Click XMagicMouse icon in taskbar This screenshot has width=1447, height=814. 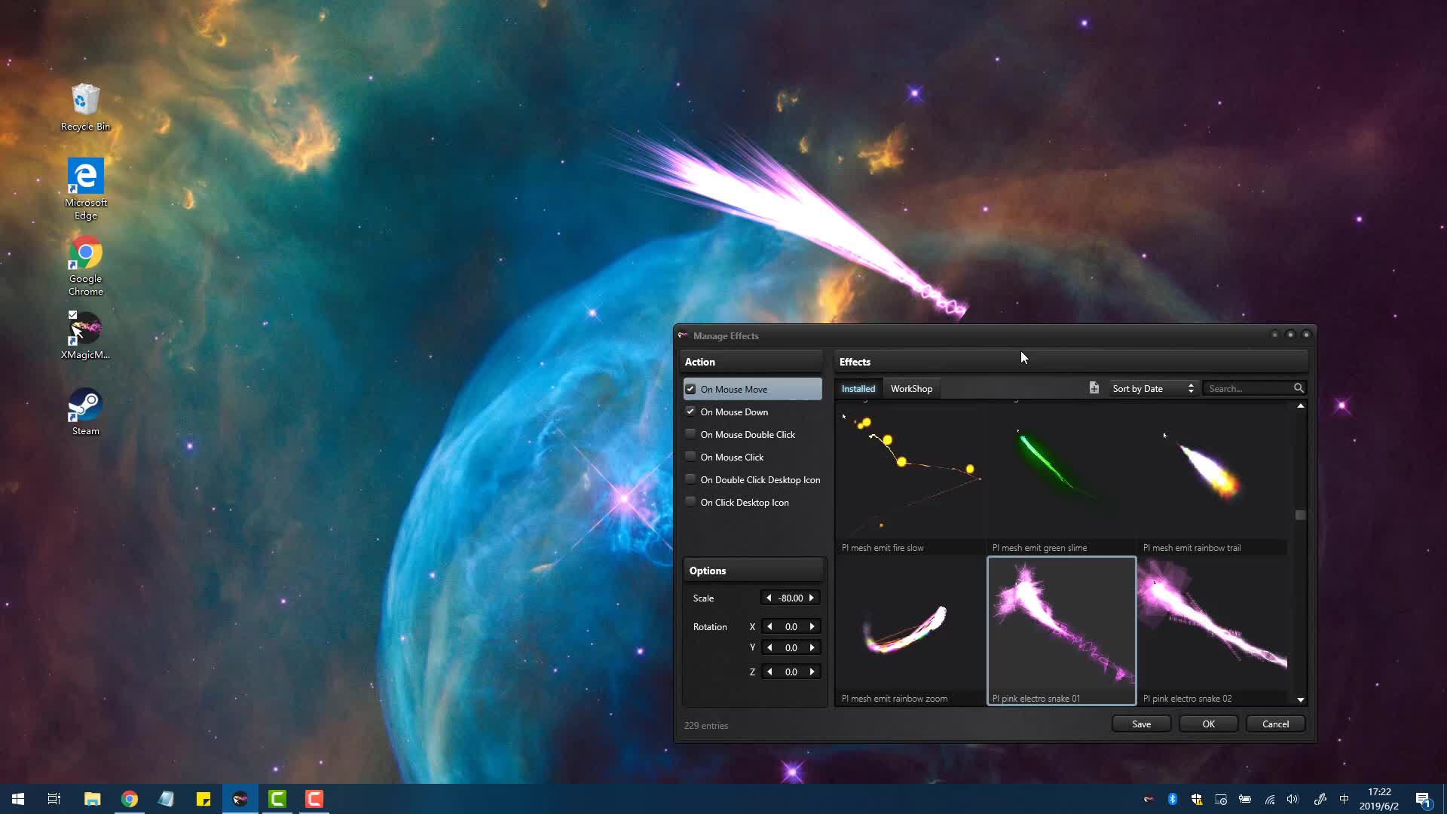[x=240, y=799]
